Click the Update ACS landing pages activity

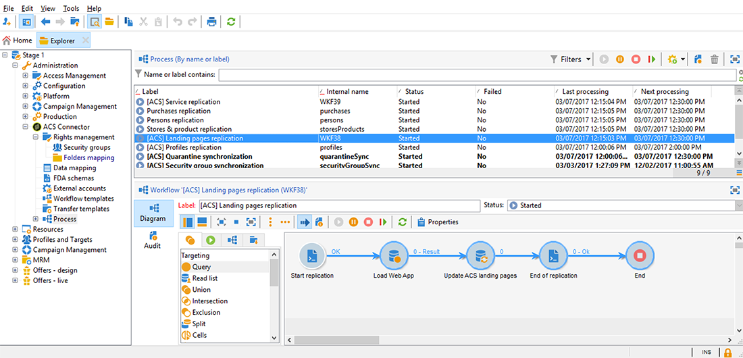(x=480, y=256)
